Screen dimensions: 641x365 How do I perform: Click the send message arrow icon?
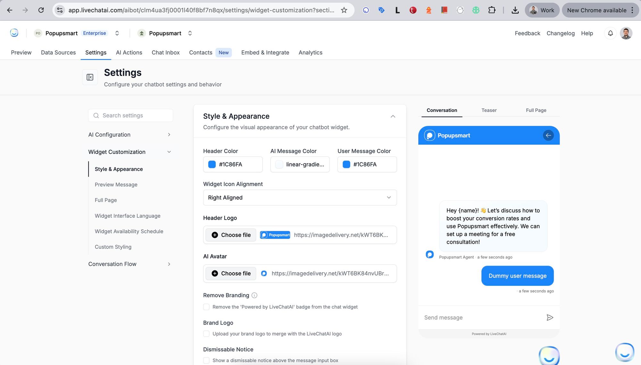550,318
